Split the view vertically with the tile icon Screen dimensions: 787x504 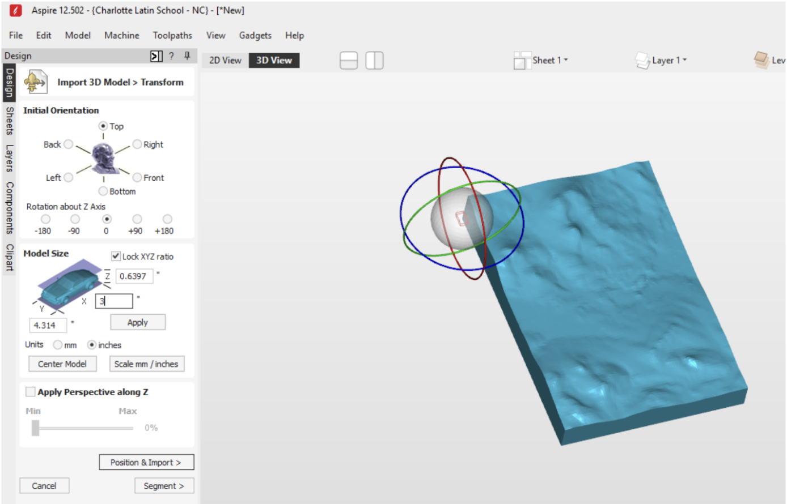[374, 60]
